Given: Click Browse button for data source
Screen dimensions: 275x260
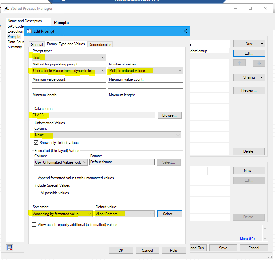Looking at the screenshot, I should pyautogui.click(x=169, y=115).
